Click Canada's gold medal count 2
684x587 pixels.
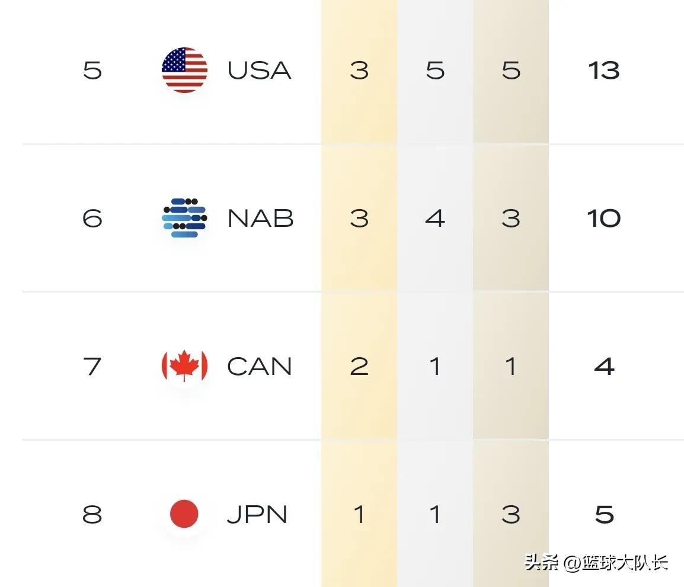[x=359, y=367]
